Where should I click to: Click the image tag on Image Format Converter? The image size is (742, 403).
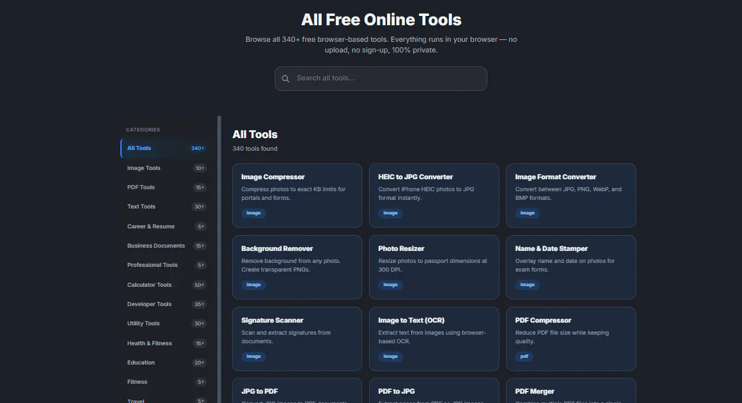tap(527, 213)
